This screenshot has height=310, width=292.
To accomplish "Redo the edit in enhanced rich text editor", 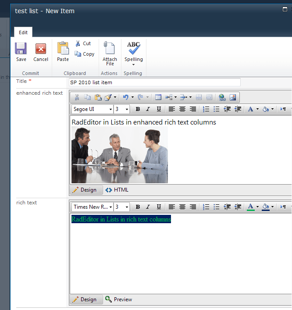I will tap(140, 97).
